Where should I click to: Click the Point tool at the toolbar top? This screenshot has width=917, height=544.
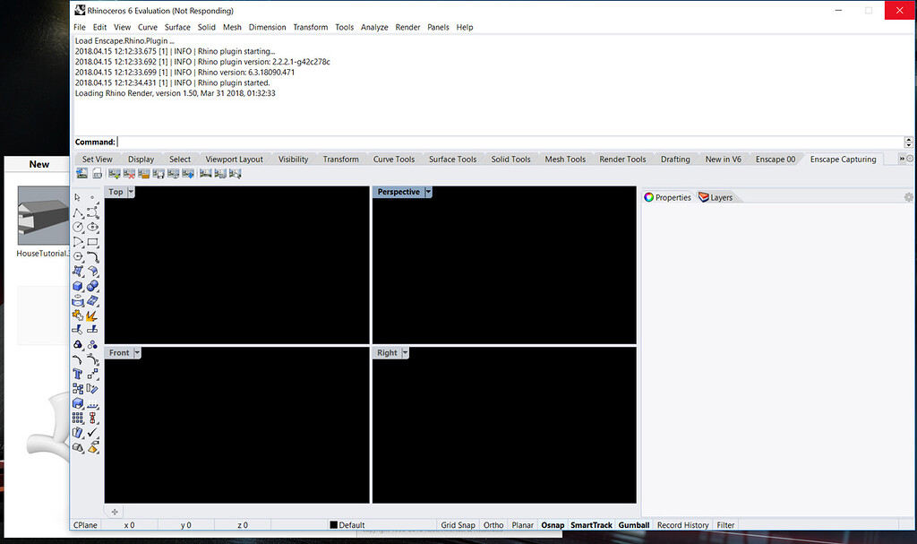click(x=92, y=197)
